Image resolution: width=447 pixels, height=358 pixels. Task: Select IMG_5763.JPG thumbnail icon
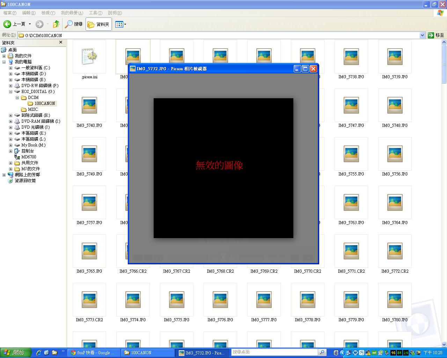pyautogui.click(x=351, y=202)
